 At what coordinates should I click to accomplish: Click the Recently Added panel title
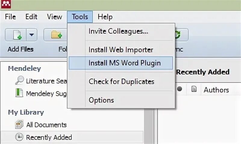(202, 72)
